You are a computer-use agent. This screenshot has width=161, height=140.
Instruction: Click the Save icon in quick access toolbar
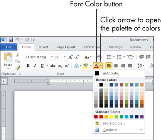[11, 40]
